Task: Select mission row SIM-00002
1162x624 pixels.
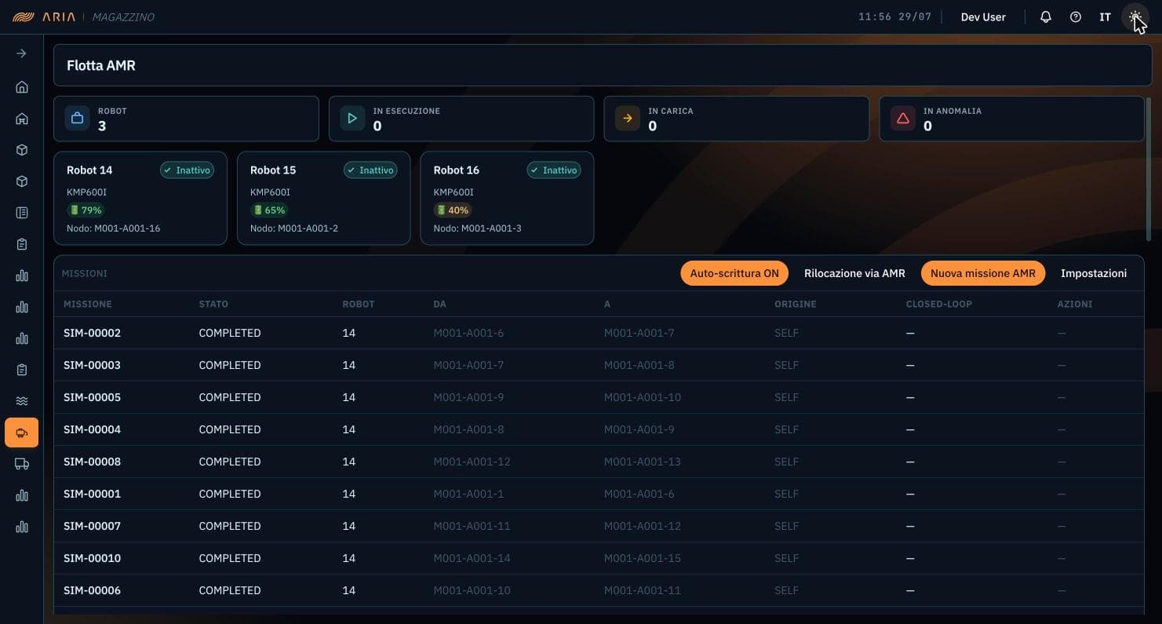Action: click(x=599, y=333)
